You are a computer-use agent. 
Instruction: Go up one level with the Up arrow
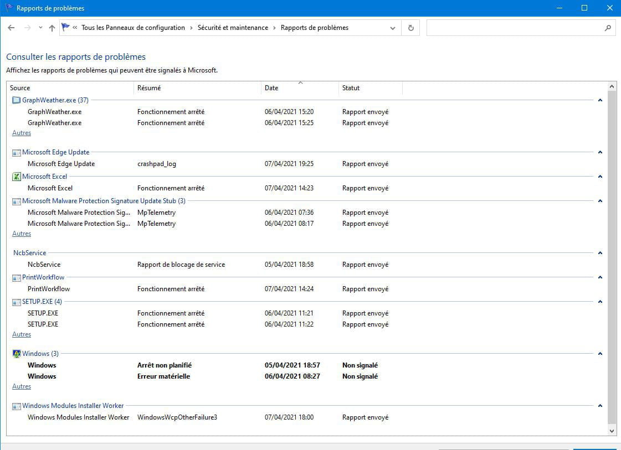[x=52, y=28]
